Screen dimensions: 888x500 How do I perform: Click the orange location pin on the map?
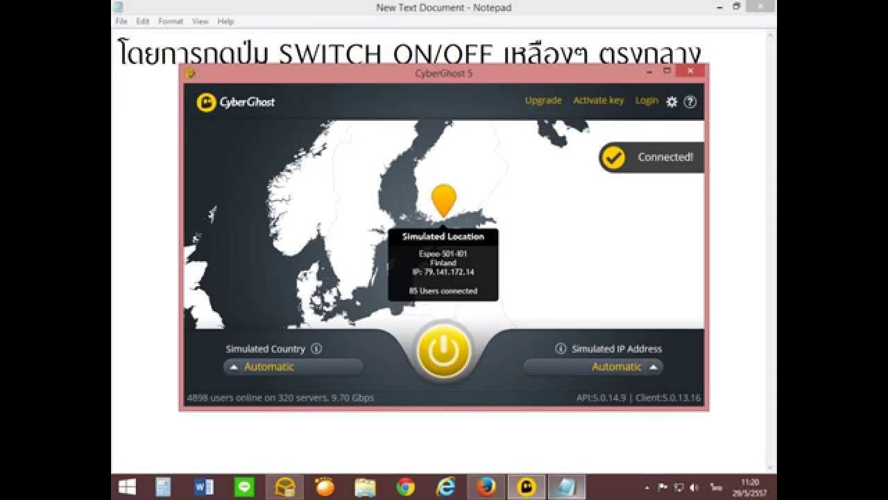(444, 200)
